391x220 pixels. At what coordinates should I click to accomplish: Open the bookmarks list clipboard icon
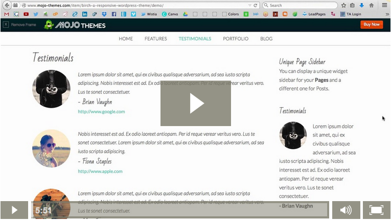[352, 5]
